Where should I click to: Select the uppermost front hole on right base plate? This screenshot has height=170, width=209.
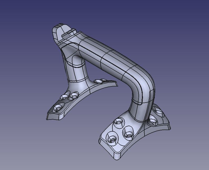[x=118, y=122]
